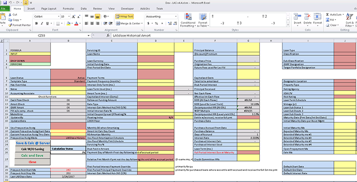The width and height of the screenshot is (357, 182).
Task: Open the Fill Color paint bucket
Action: point(69,24)
